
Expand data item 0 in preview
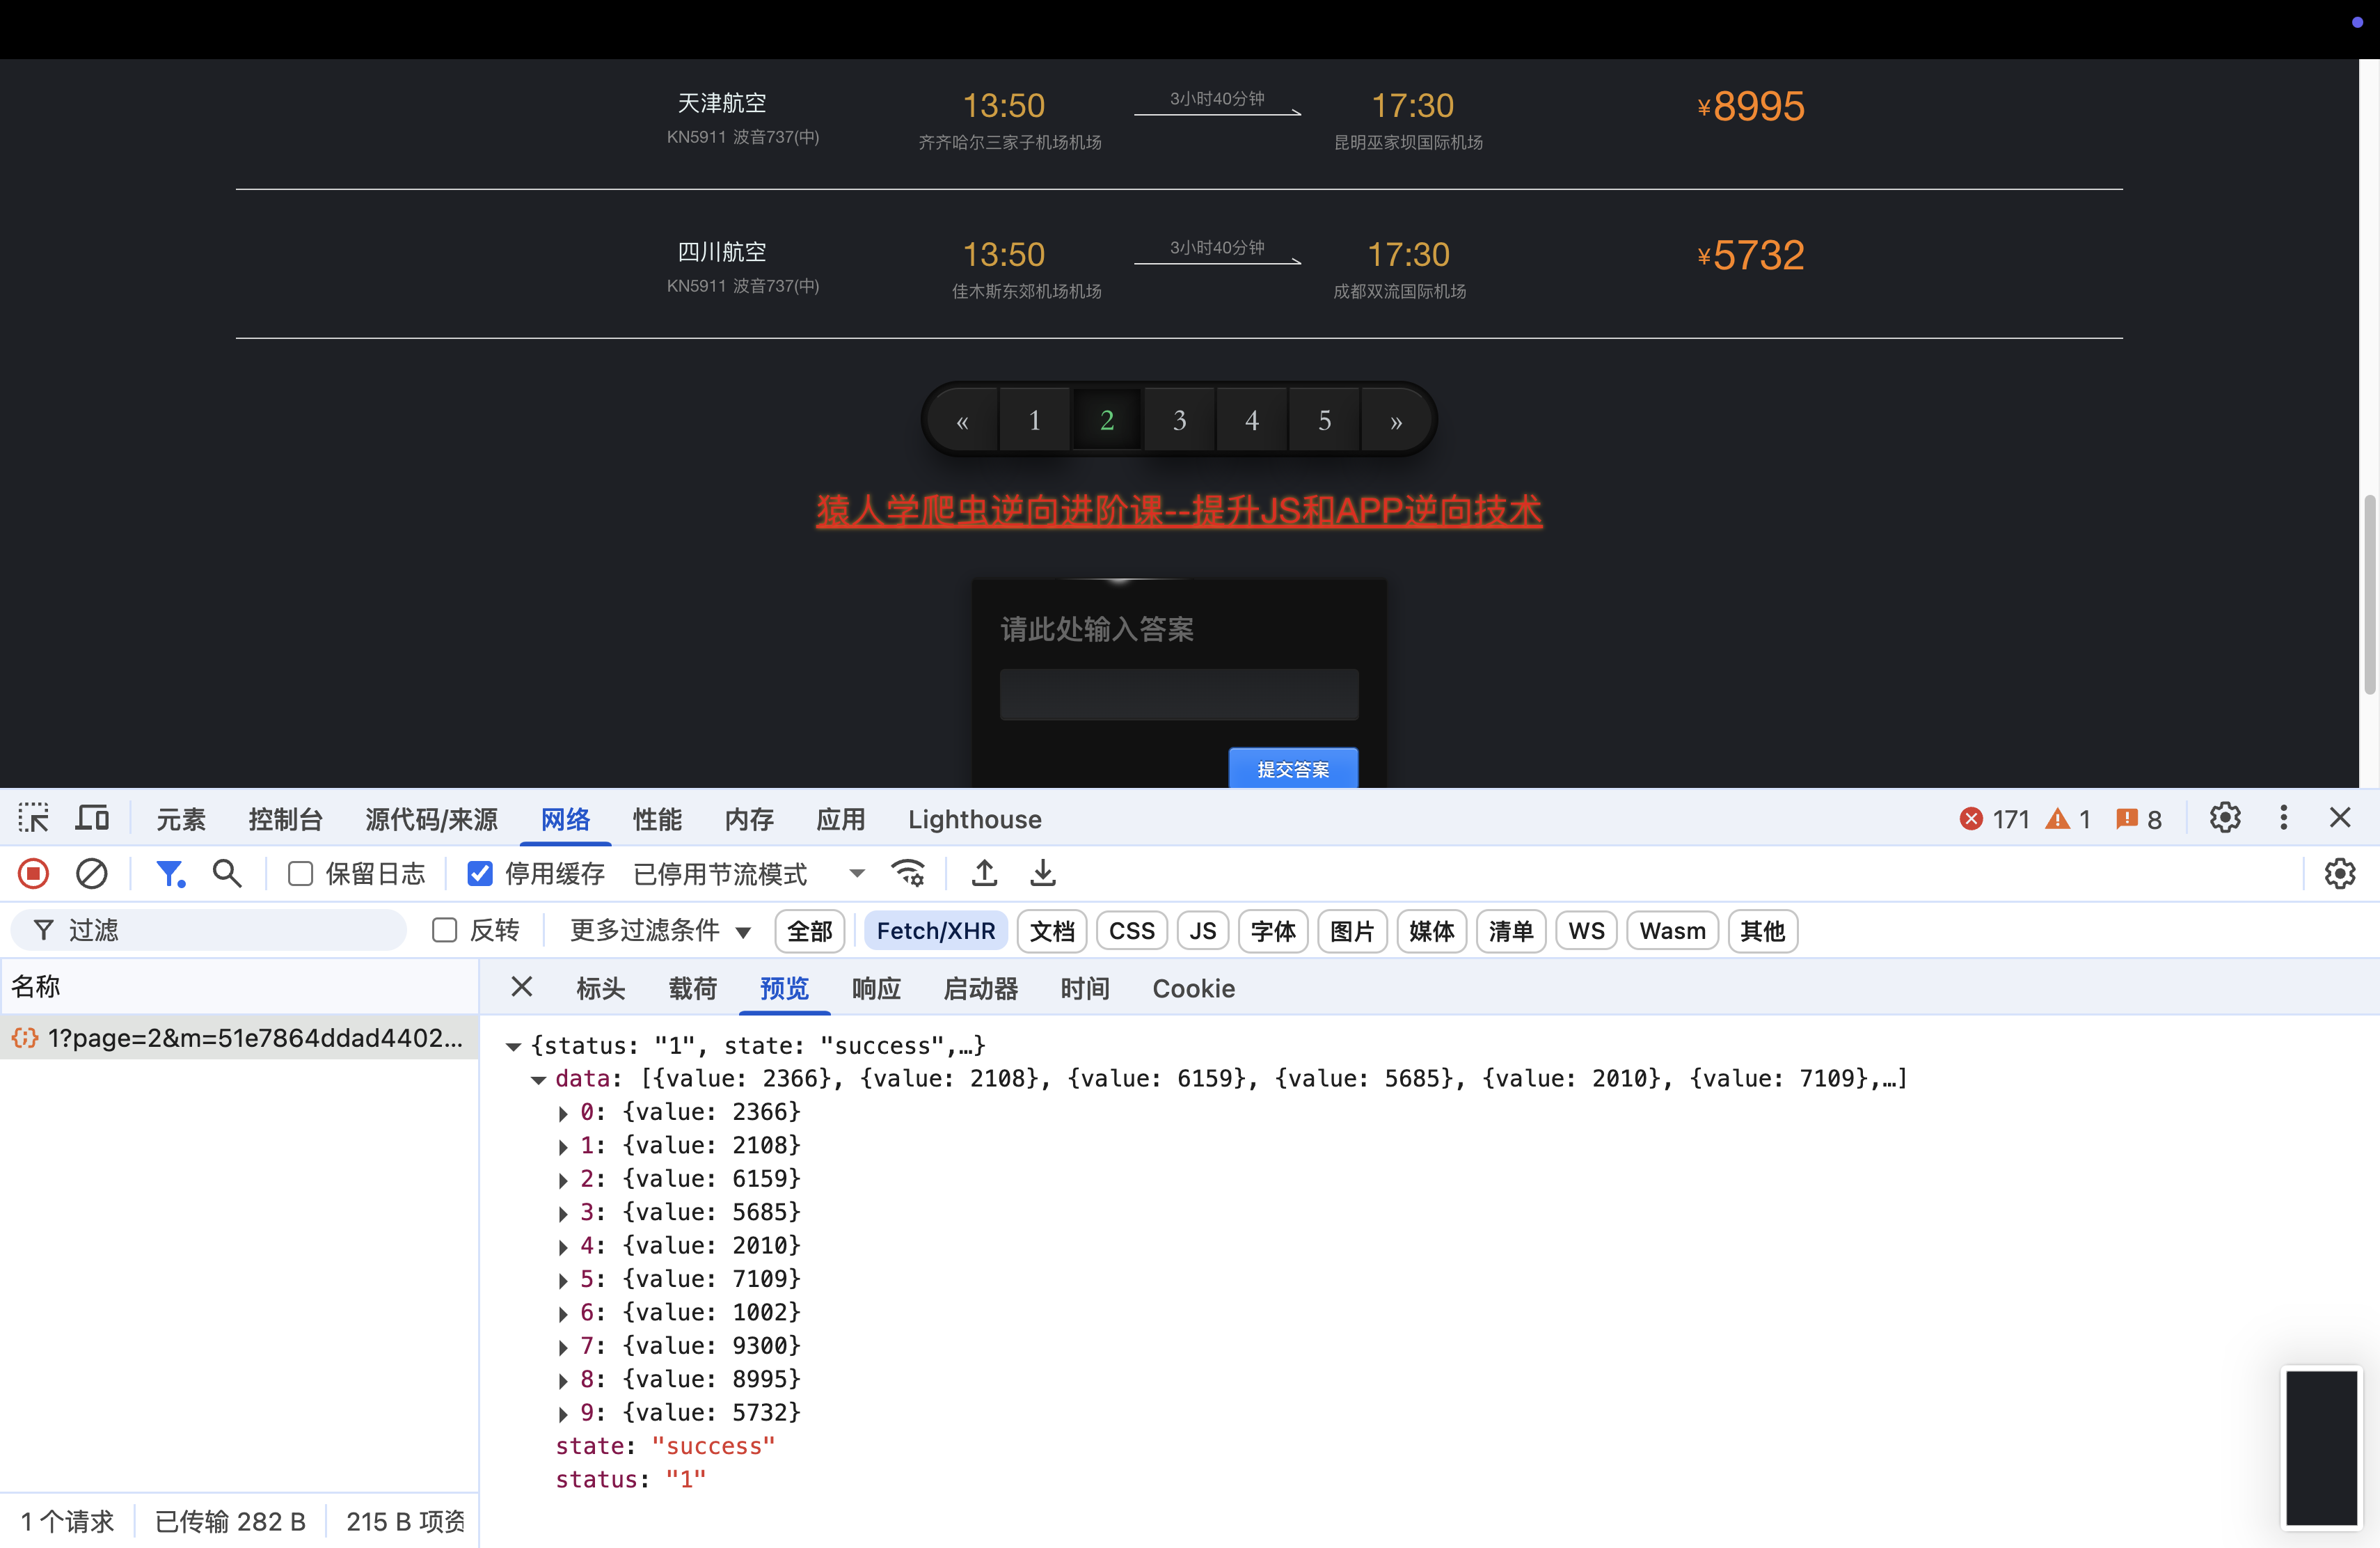pyautogui.click(x=563, y=1113)
